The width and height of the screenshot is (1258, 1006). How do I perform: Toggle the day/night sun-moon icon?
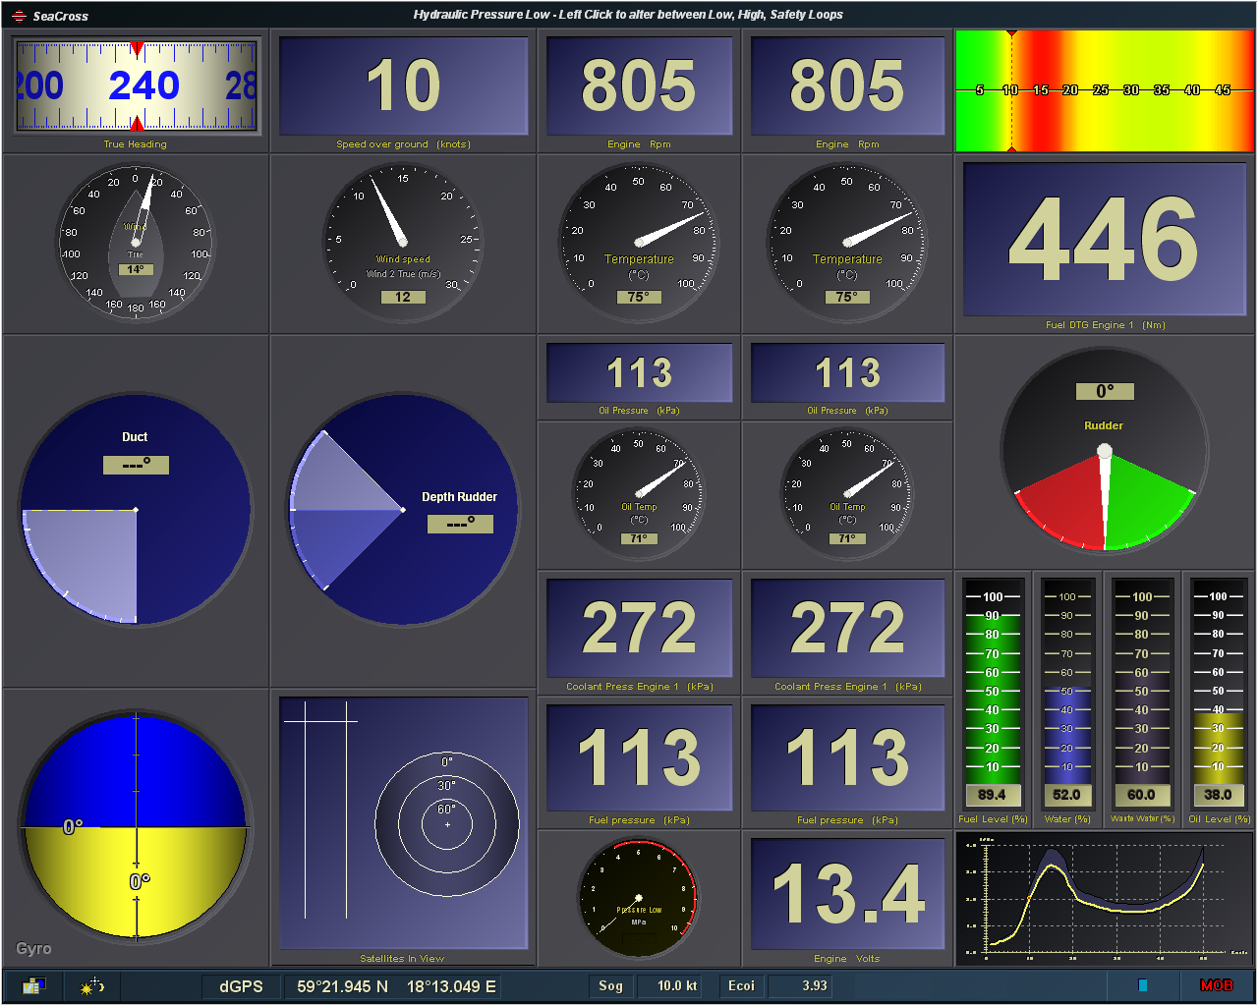coord(93,985)
